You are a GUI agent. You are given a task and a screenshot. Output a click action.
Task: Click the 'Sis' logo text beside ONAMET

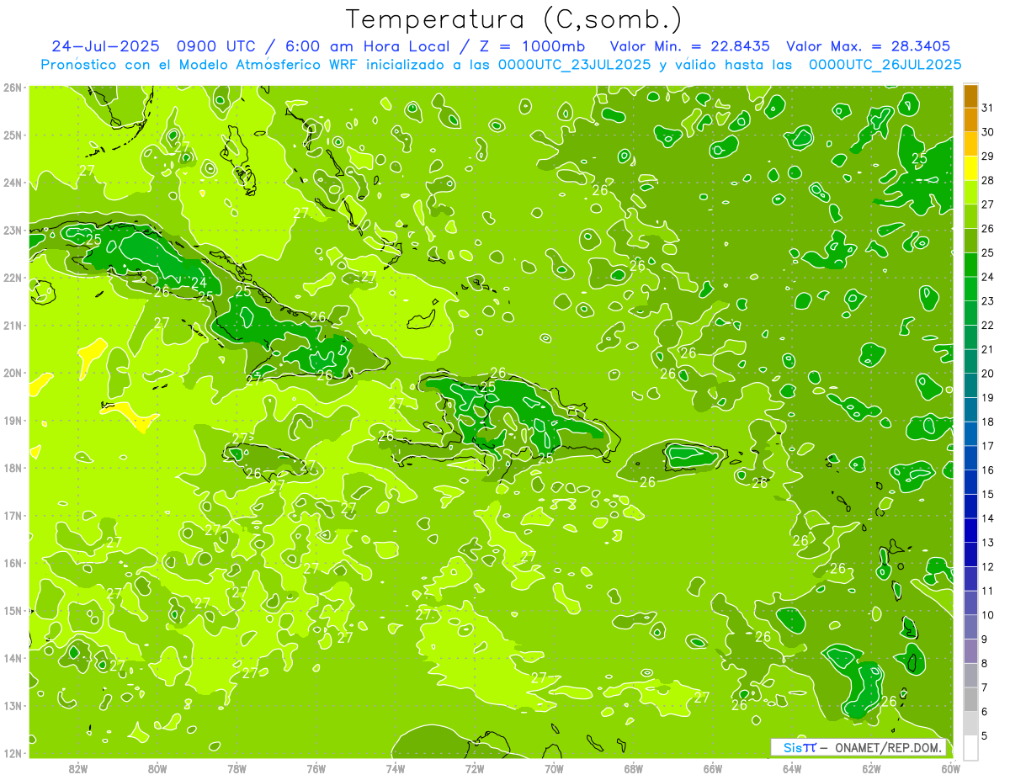click(x=793, y=747)
